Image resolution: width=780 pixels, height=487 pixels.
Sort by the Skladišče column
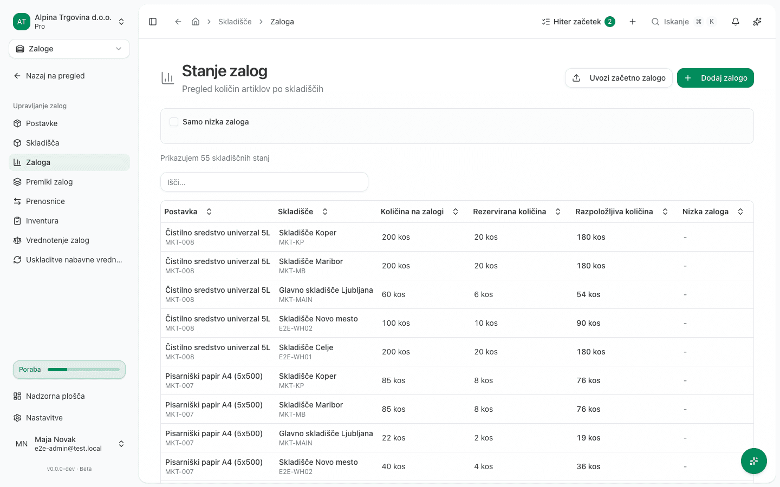click(303, 212)
